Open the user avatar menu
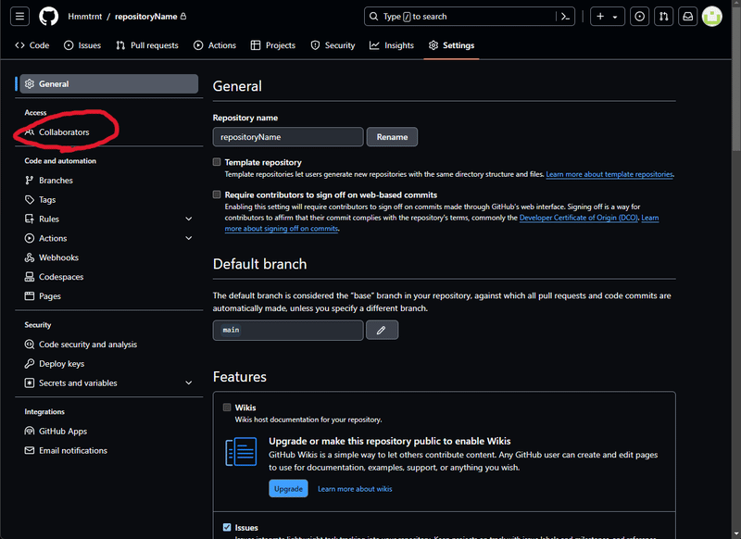Screen dimensions: 741x539 [711, 17]
